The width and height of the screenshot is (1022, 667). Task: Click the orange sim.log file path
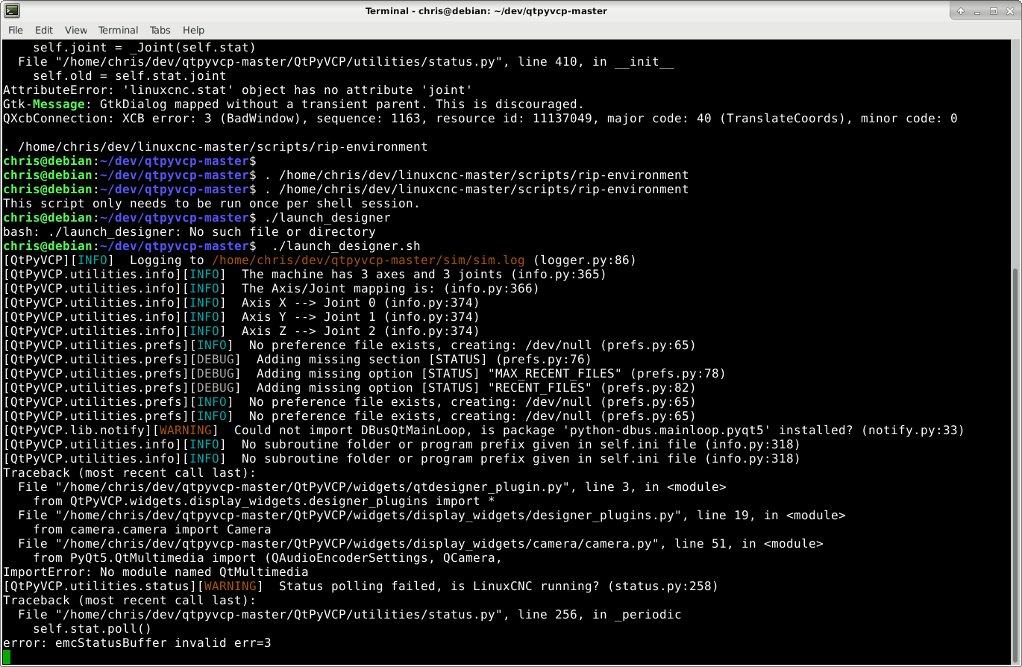click(x=369, y=260)
